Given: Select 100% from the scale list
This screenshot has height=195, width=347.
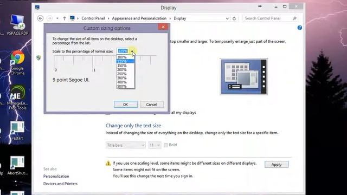Looking at the screenshot, I should [125, 57].
